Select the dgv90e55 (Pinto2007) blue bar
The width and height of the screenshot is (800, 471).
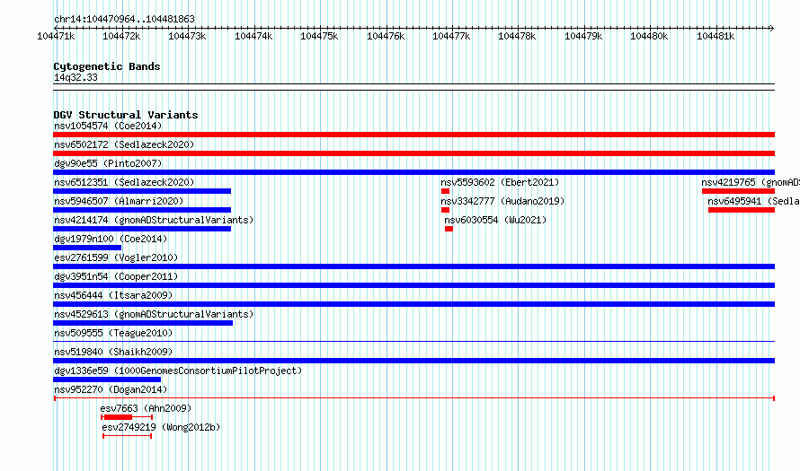[413, 172]
